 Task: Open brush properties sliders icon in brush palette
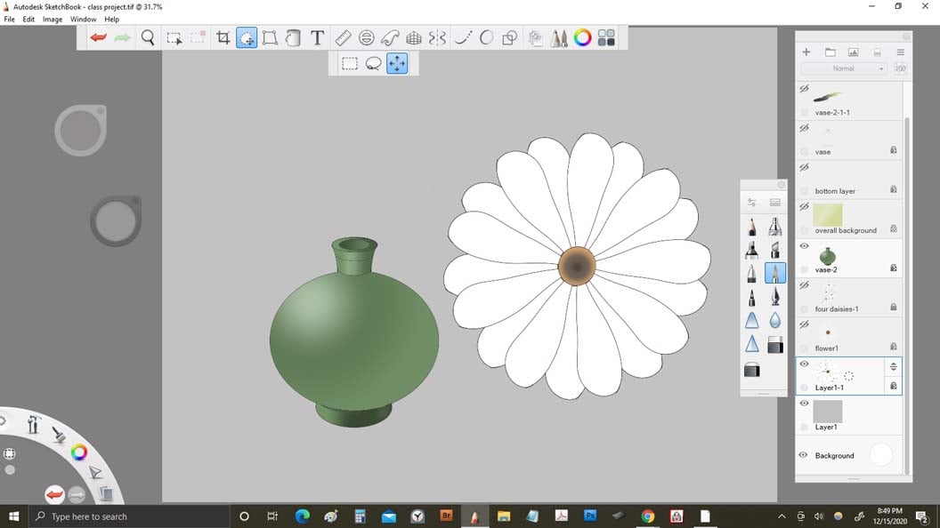pyautogui.click(x=752, y=203)
